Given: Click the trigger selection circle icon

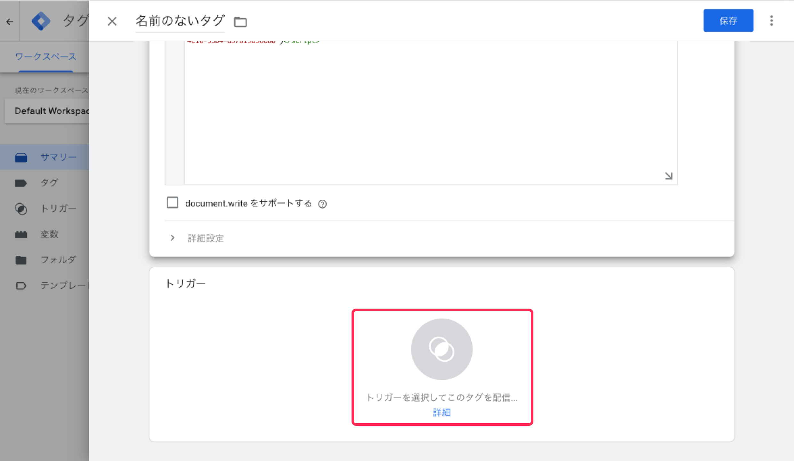Looking at the screenshot, I should (442, 349).
